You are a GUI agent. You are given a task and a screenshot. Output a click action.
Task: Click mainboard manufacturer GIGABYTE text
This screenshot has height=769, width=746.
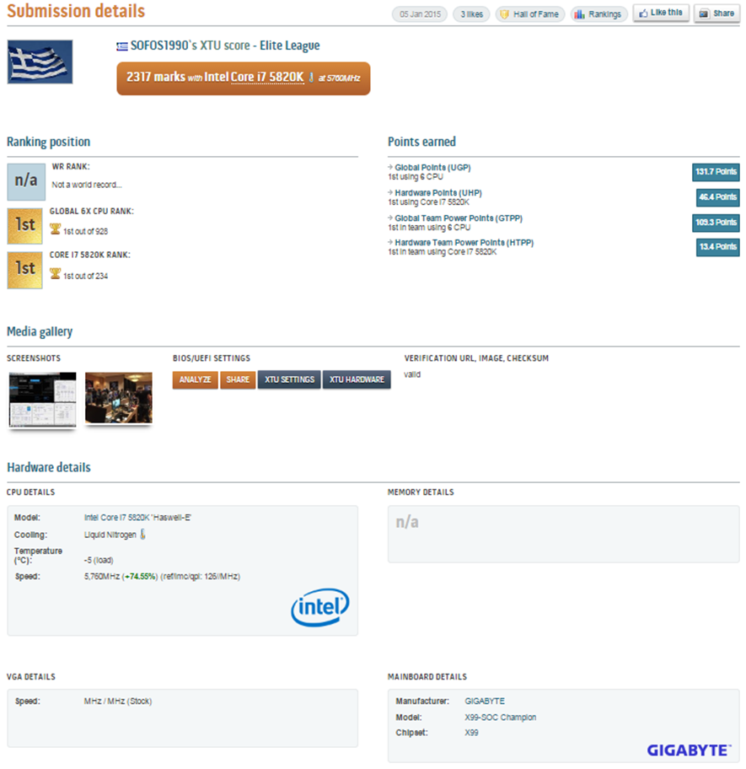click(484, 702)
